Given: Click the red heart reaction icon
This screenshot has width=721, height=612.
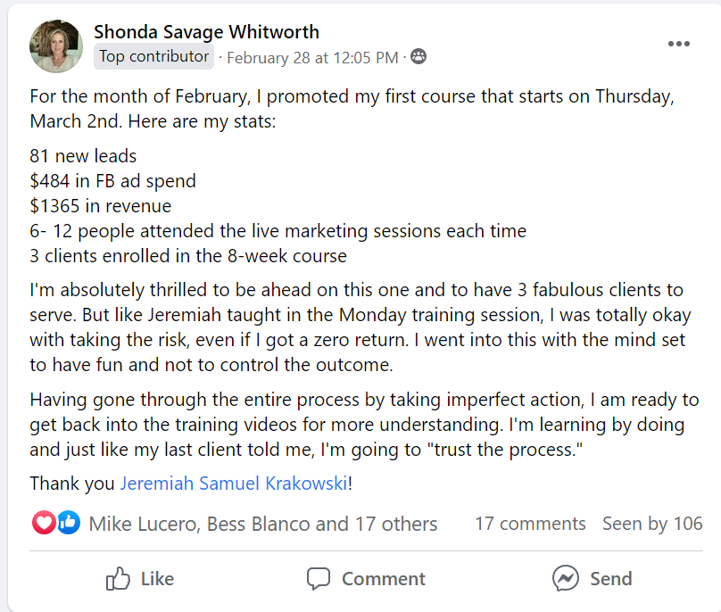Looking at the screenshot, I should pyautogui.click(x=44, y=524).
